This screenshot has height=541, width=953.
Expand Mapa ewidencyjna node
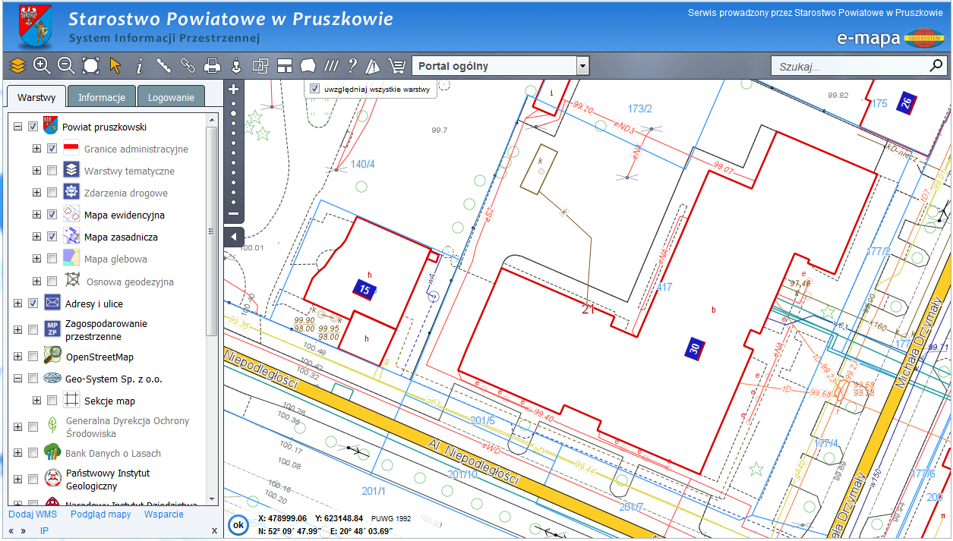36,215
